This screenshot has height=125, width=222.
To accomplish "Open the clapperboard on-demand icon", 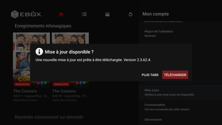I will point(107,14).
